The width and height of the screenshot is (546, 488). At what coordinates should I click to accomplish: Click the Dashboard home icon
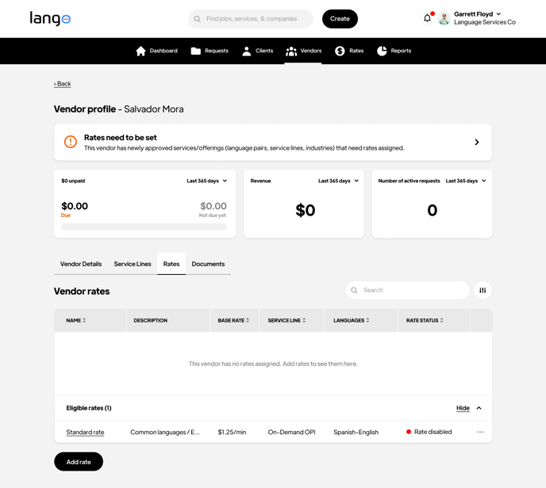tap(141, 51)
